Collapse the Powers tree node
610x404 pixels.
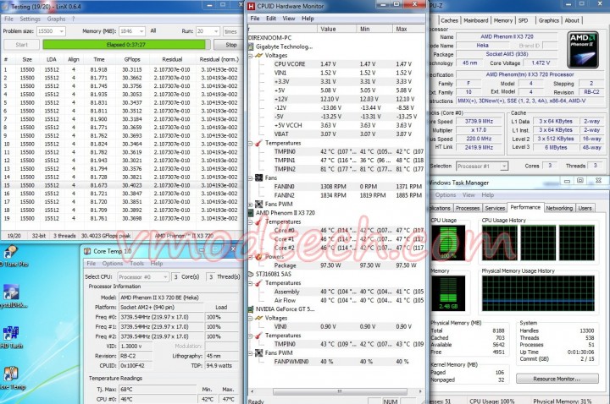click(x=251, y=257)
